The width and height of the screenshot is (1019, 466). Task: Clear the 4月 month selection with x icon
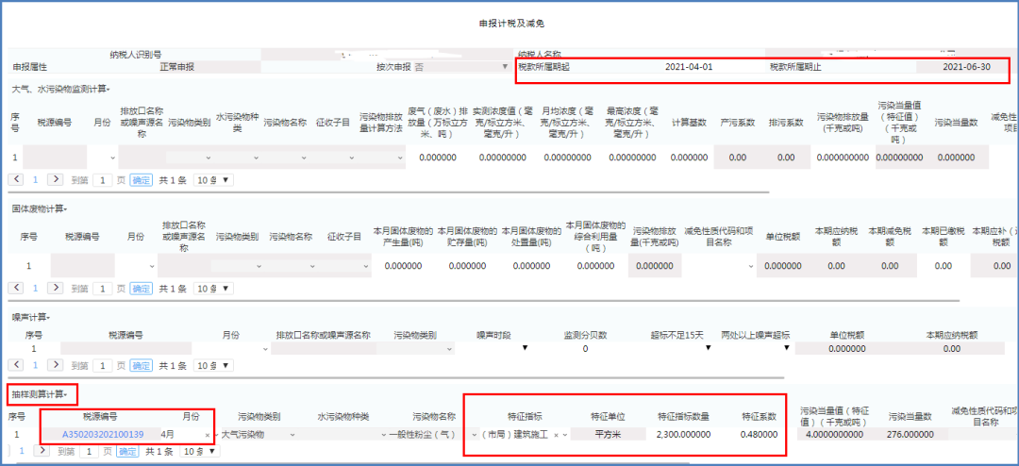coord(208,435)
